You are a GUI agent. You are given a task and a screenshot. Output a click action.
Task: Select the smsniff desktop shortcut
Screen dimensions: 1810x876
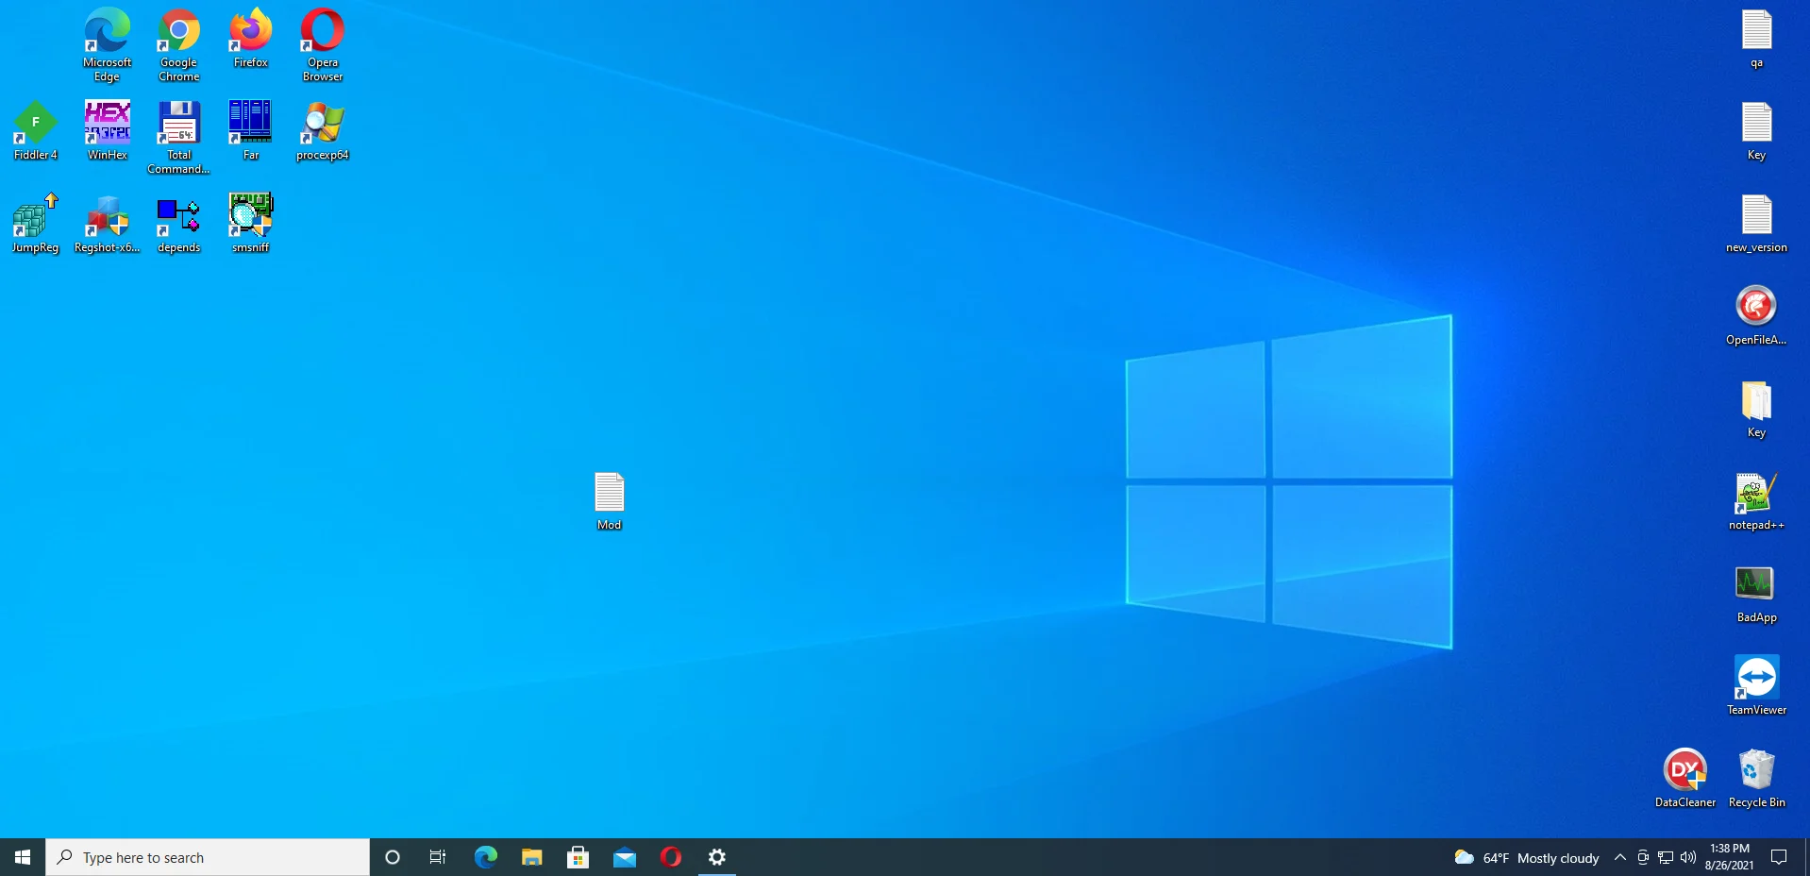coord(250,223)
